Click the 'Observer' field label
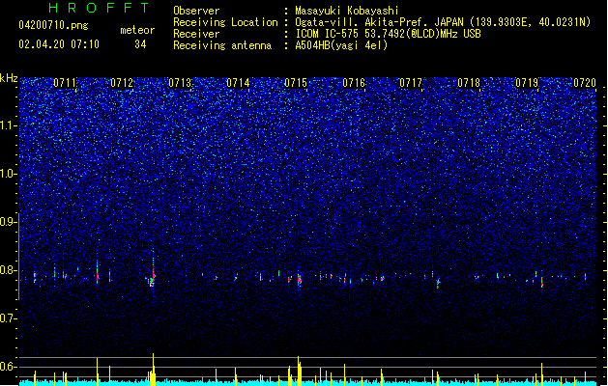 196,11
